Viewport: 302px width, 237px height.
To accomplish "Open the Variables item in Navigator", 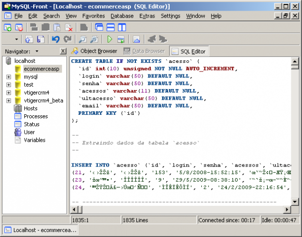I will (x=34, y=140).
